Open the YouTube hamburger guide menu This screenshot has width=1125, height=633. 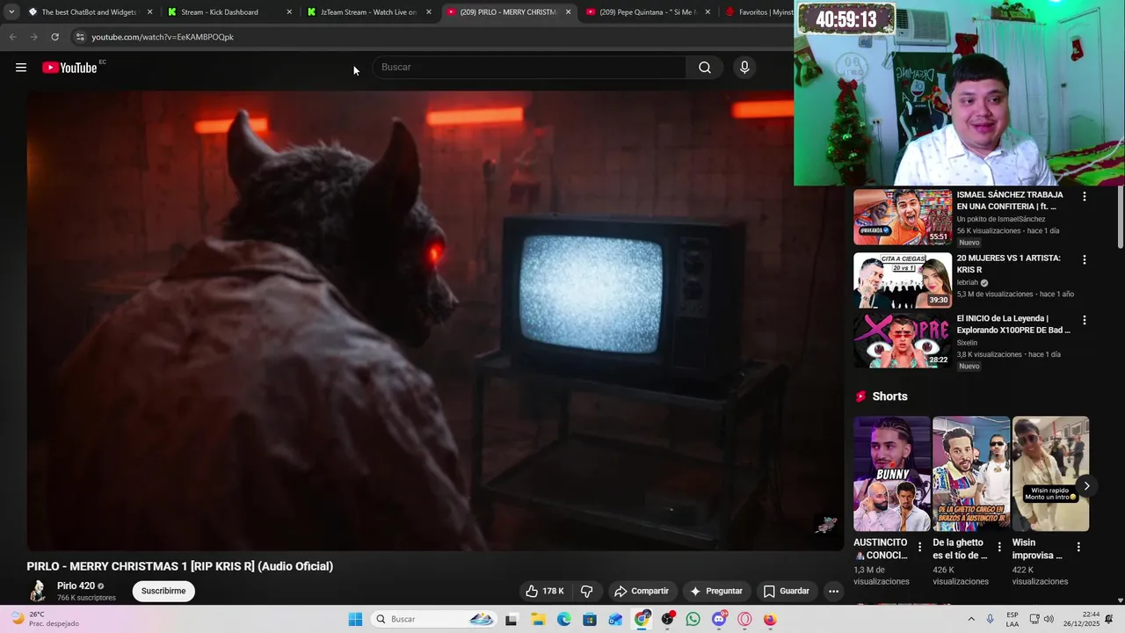point(21,68)
